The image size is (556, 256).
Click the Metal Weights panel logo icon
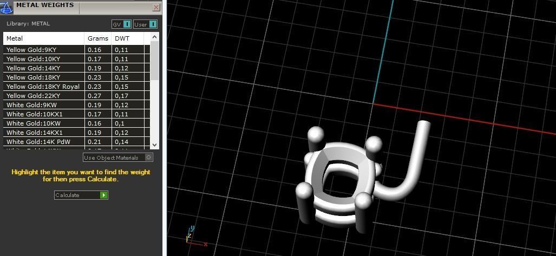point(6,7)
